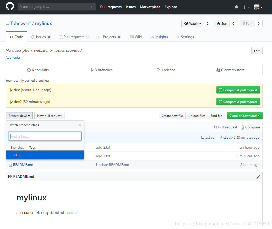View the 3 branches list
Image resolution: width=272 pixels, height=229 pixels.
click(102, 70)
